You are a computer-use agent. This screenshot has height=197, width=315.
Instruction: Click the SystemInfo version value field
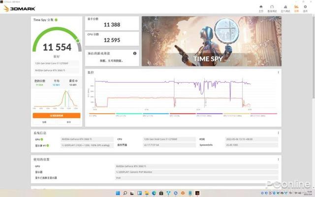252,145
